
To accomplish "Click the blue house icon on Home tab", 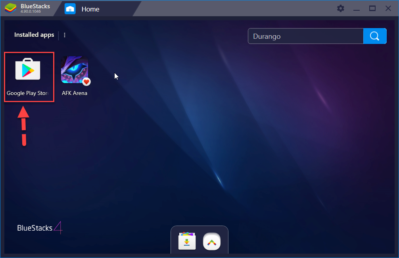I will 70,9.
